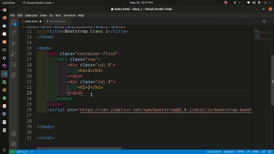Image resolution: width=274 pixels, height=154 pixels.
Task: Switch to the bootstrap.css tab
Action: click(x=57, y=21)
